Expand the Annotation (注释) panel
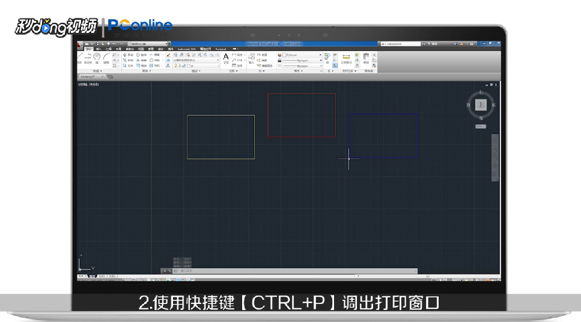 point(234,71)
